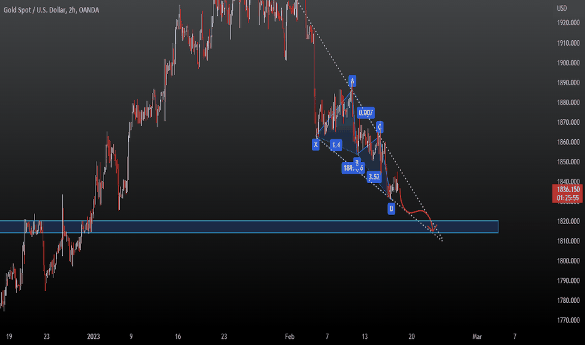Click the 1.4 ratio label
The height and width of the screenshot is (345, 585).
pyautogui.click(x=336, y=145)
